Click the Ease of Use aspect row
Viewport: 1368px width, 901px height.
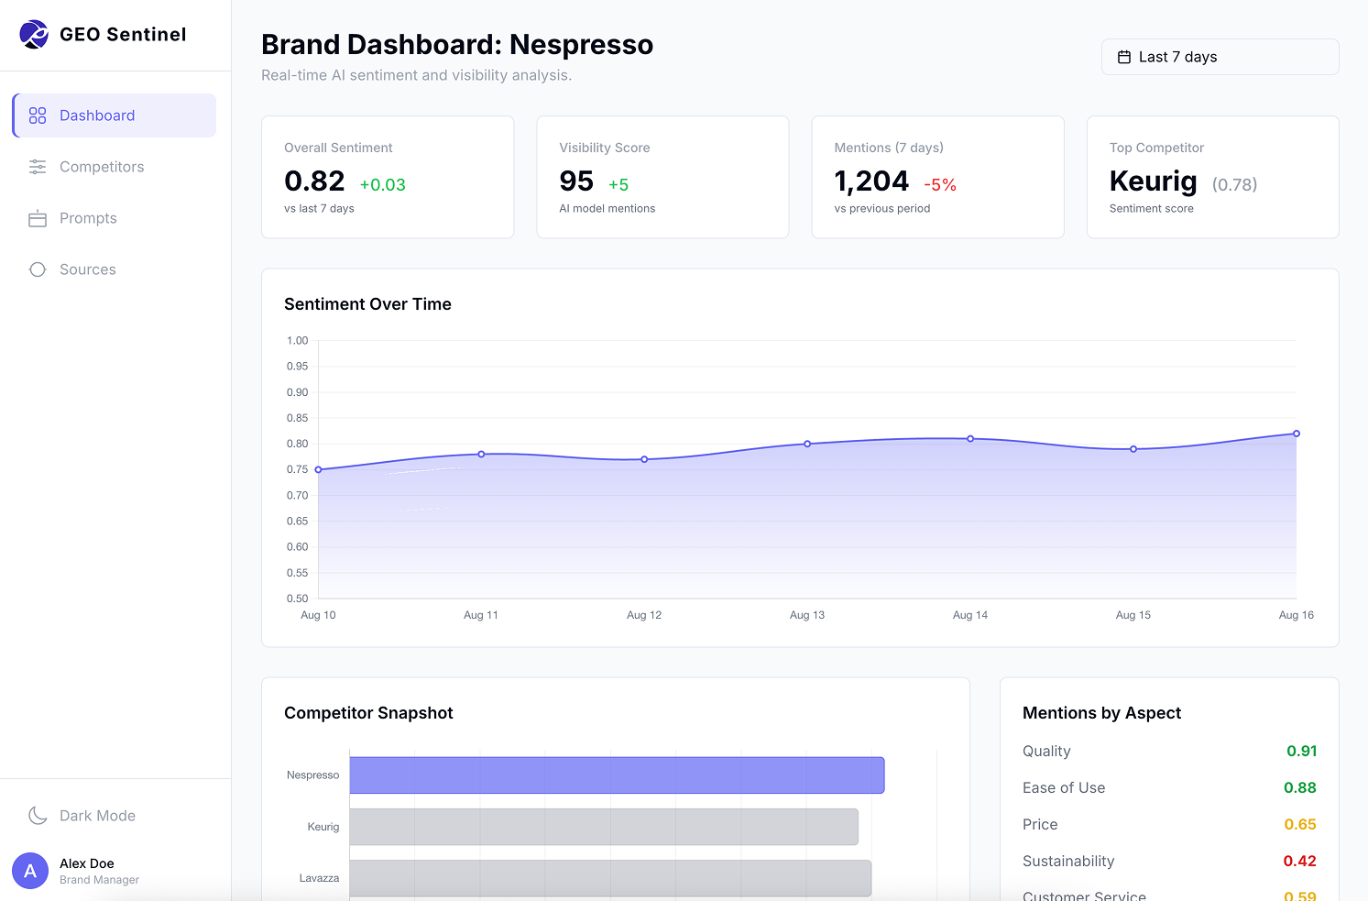pos(1169,787)
